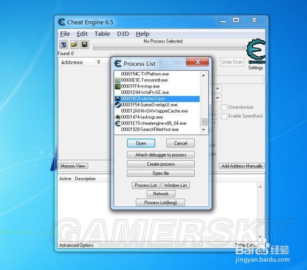
Task: Click the Create process button
Action: pos(161,164)
